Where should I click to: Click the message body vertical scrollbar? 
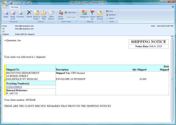pyautogui.click(x=172, y=79)
